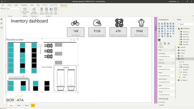The width and height of the screenshot is (194, 109).
Task: Select the Synoptic Panel custom visual icon
Action: tap(159, 40)
